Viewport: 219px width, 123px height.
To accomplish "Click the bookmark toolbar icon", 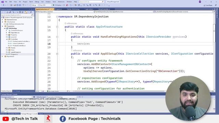I will (x=100, y=5).
